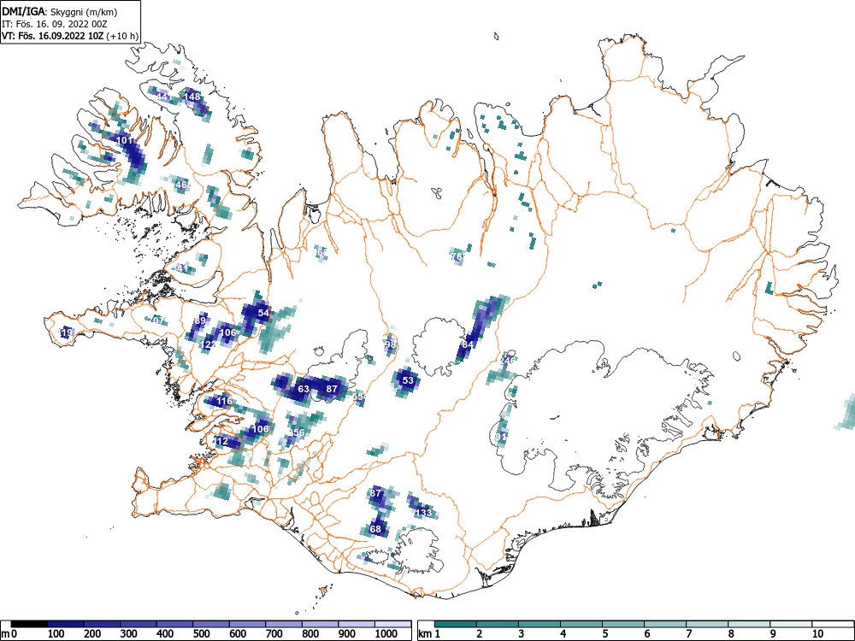This screenshot has height=641, width=855.
Task: Click the visibility value 116
Action: click(x=224, y=402)
